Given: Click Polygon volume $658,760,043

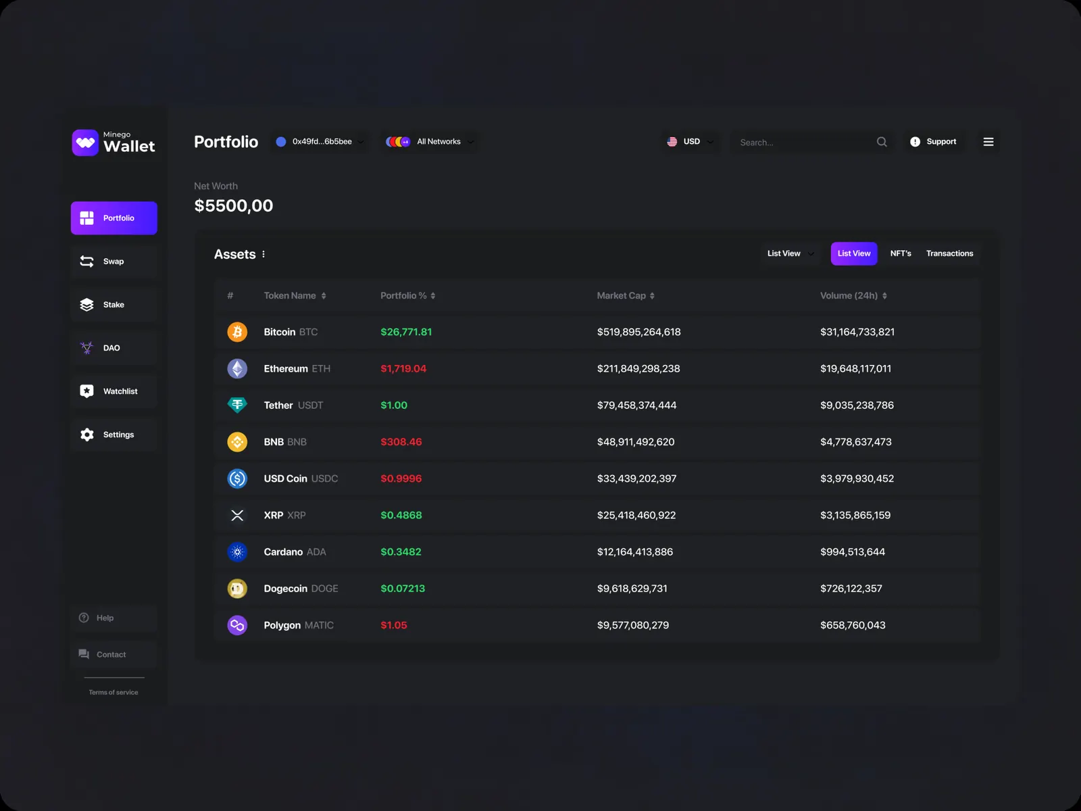Looking at the screenshot, I should 853,625.
